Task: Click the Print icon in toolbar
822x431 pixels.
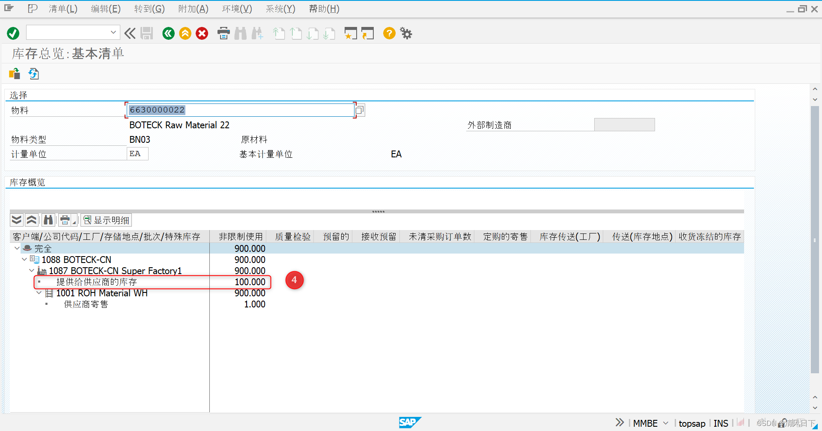Action: coord(223,33)
